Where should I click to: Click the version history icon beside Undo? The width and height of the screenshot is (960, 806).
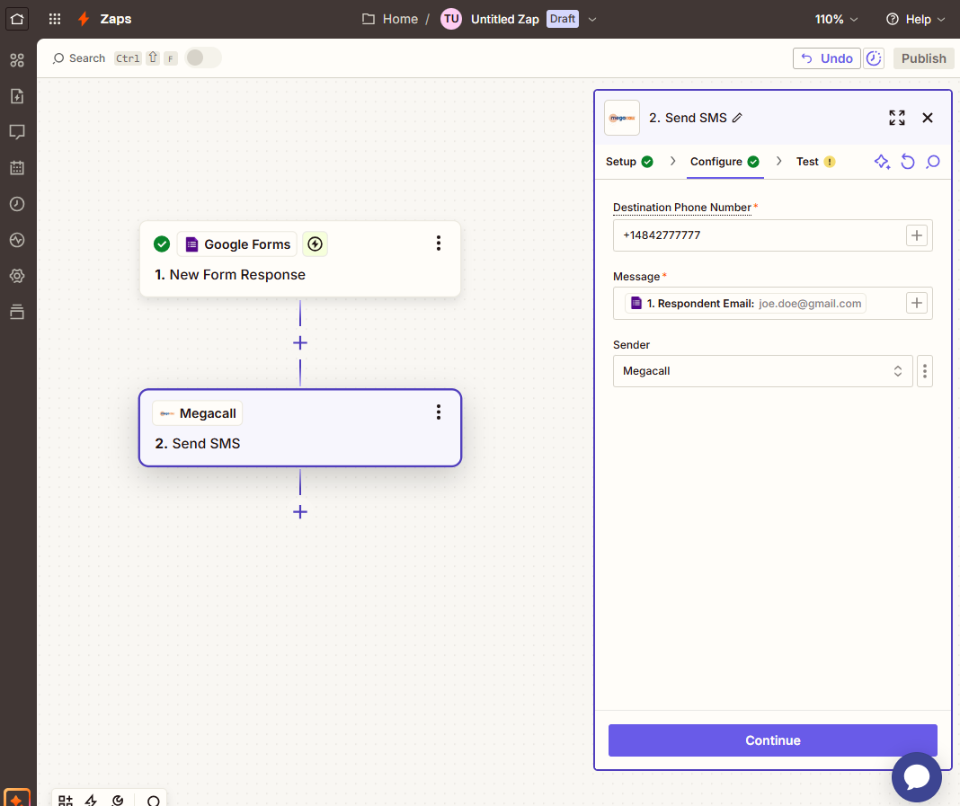click(x=874, y=58)
